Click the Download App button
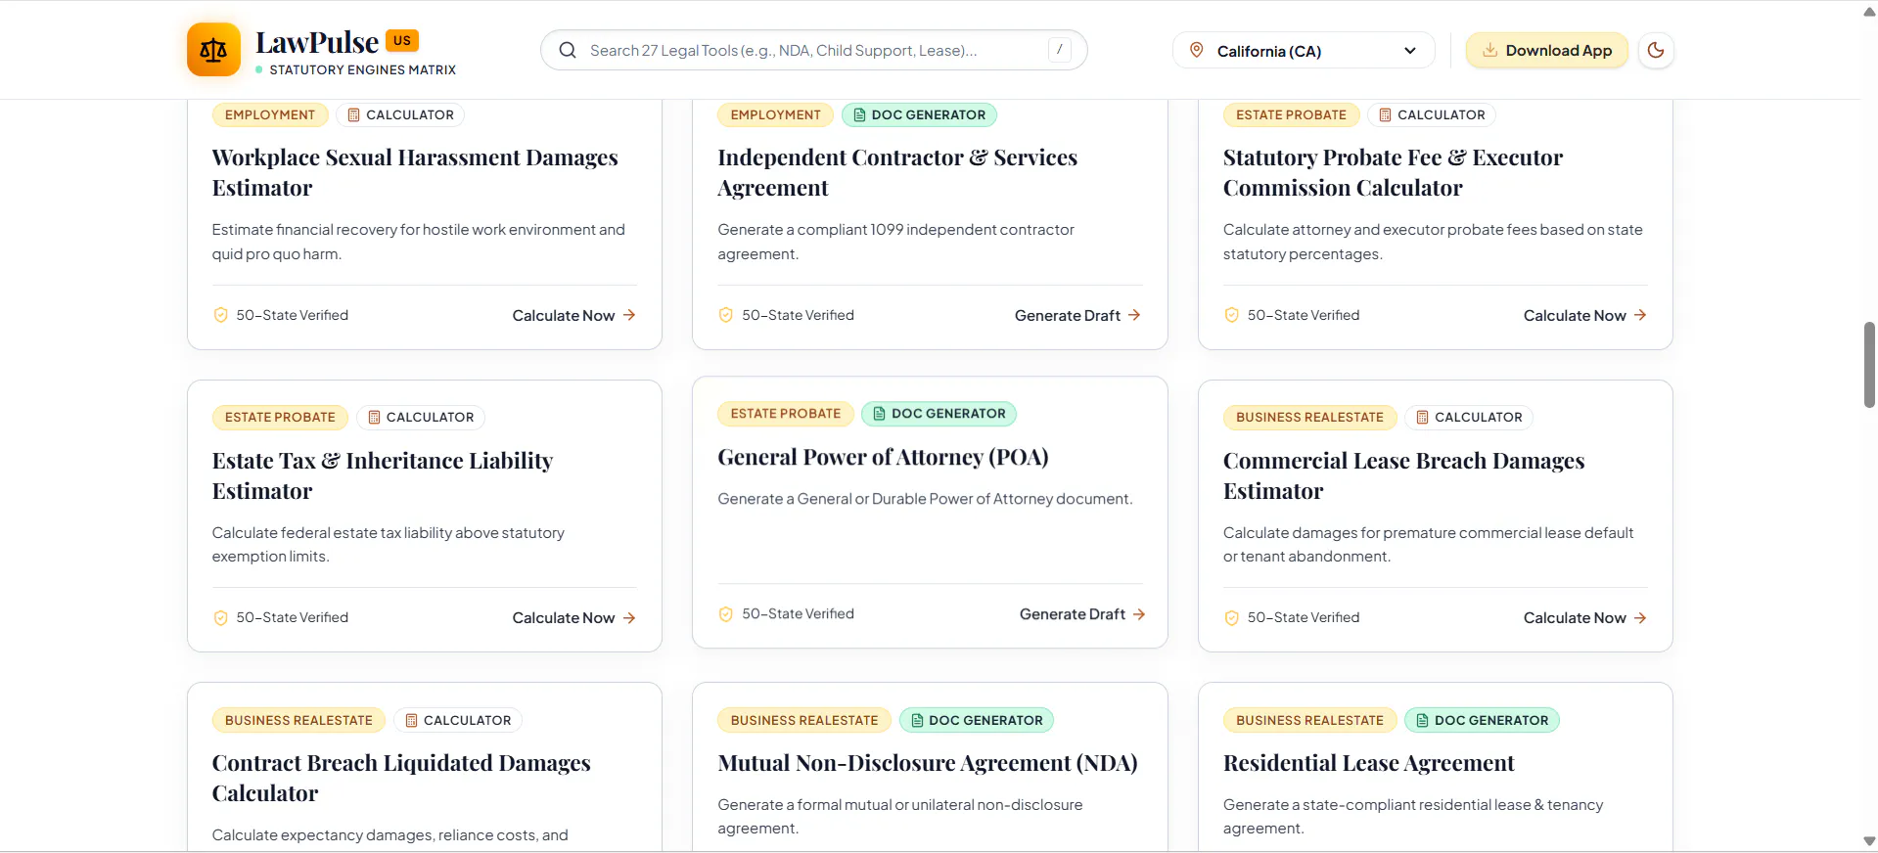Screen dimensions: 1878x853 (1546, 50)
